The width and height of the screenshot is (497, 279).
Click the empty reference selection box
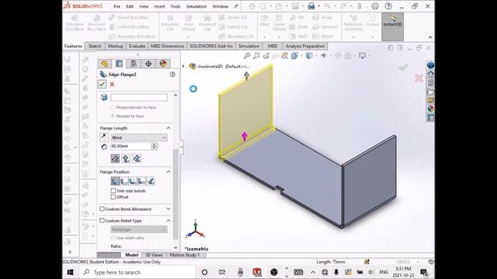[x=139, y=97]
